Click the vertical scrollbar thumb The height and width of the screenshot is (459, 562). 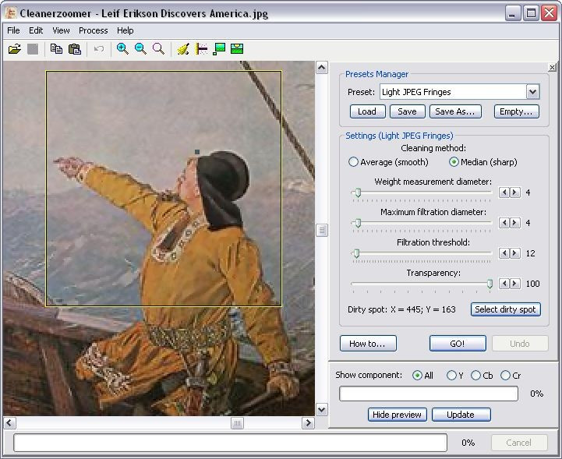(x=322, y=230)
